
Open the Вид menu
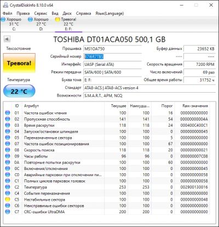click(x=55, y=13)
